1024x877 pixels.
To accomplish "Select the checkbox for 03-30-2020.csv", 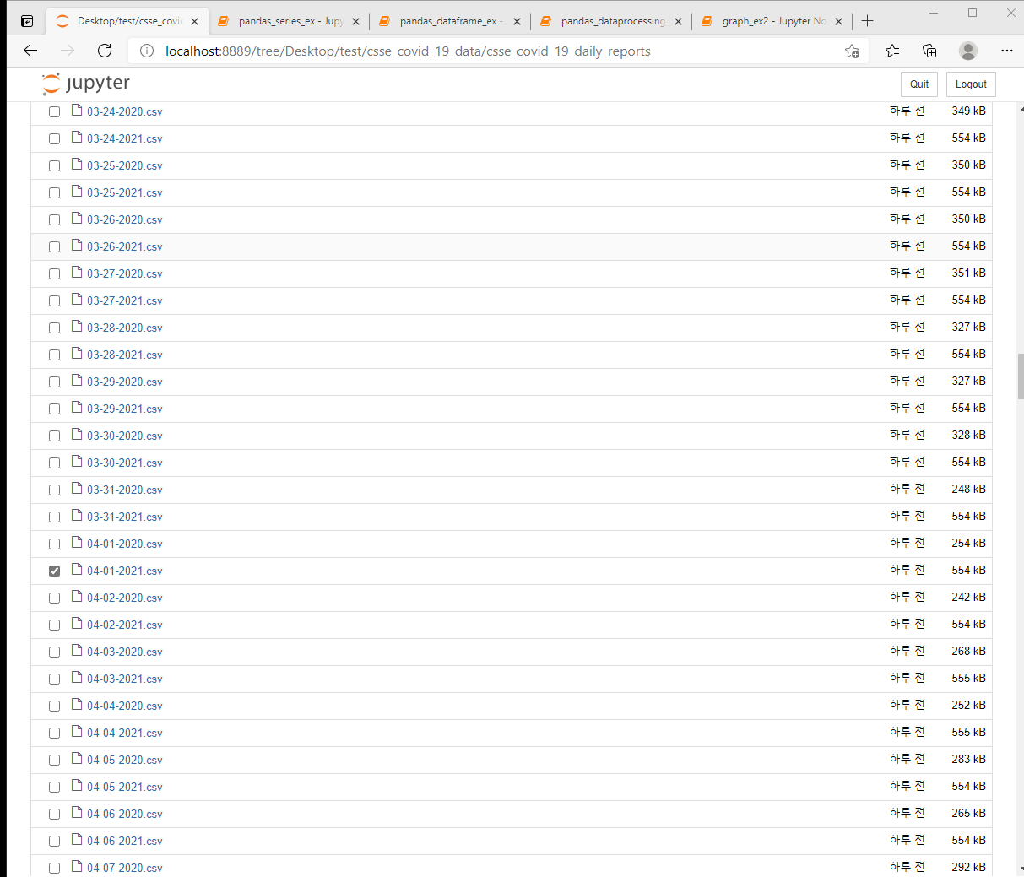I will (54, 436).
